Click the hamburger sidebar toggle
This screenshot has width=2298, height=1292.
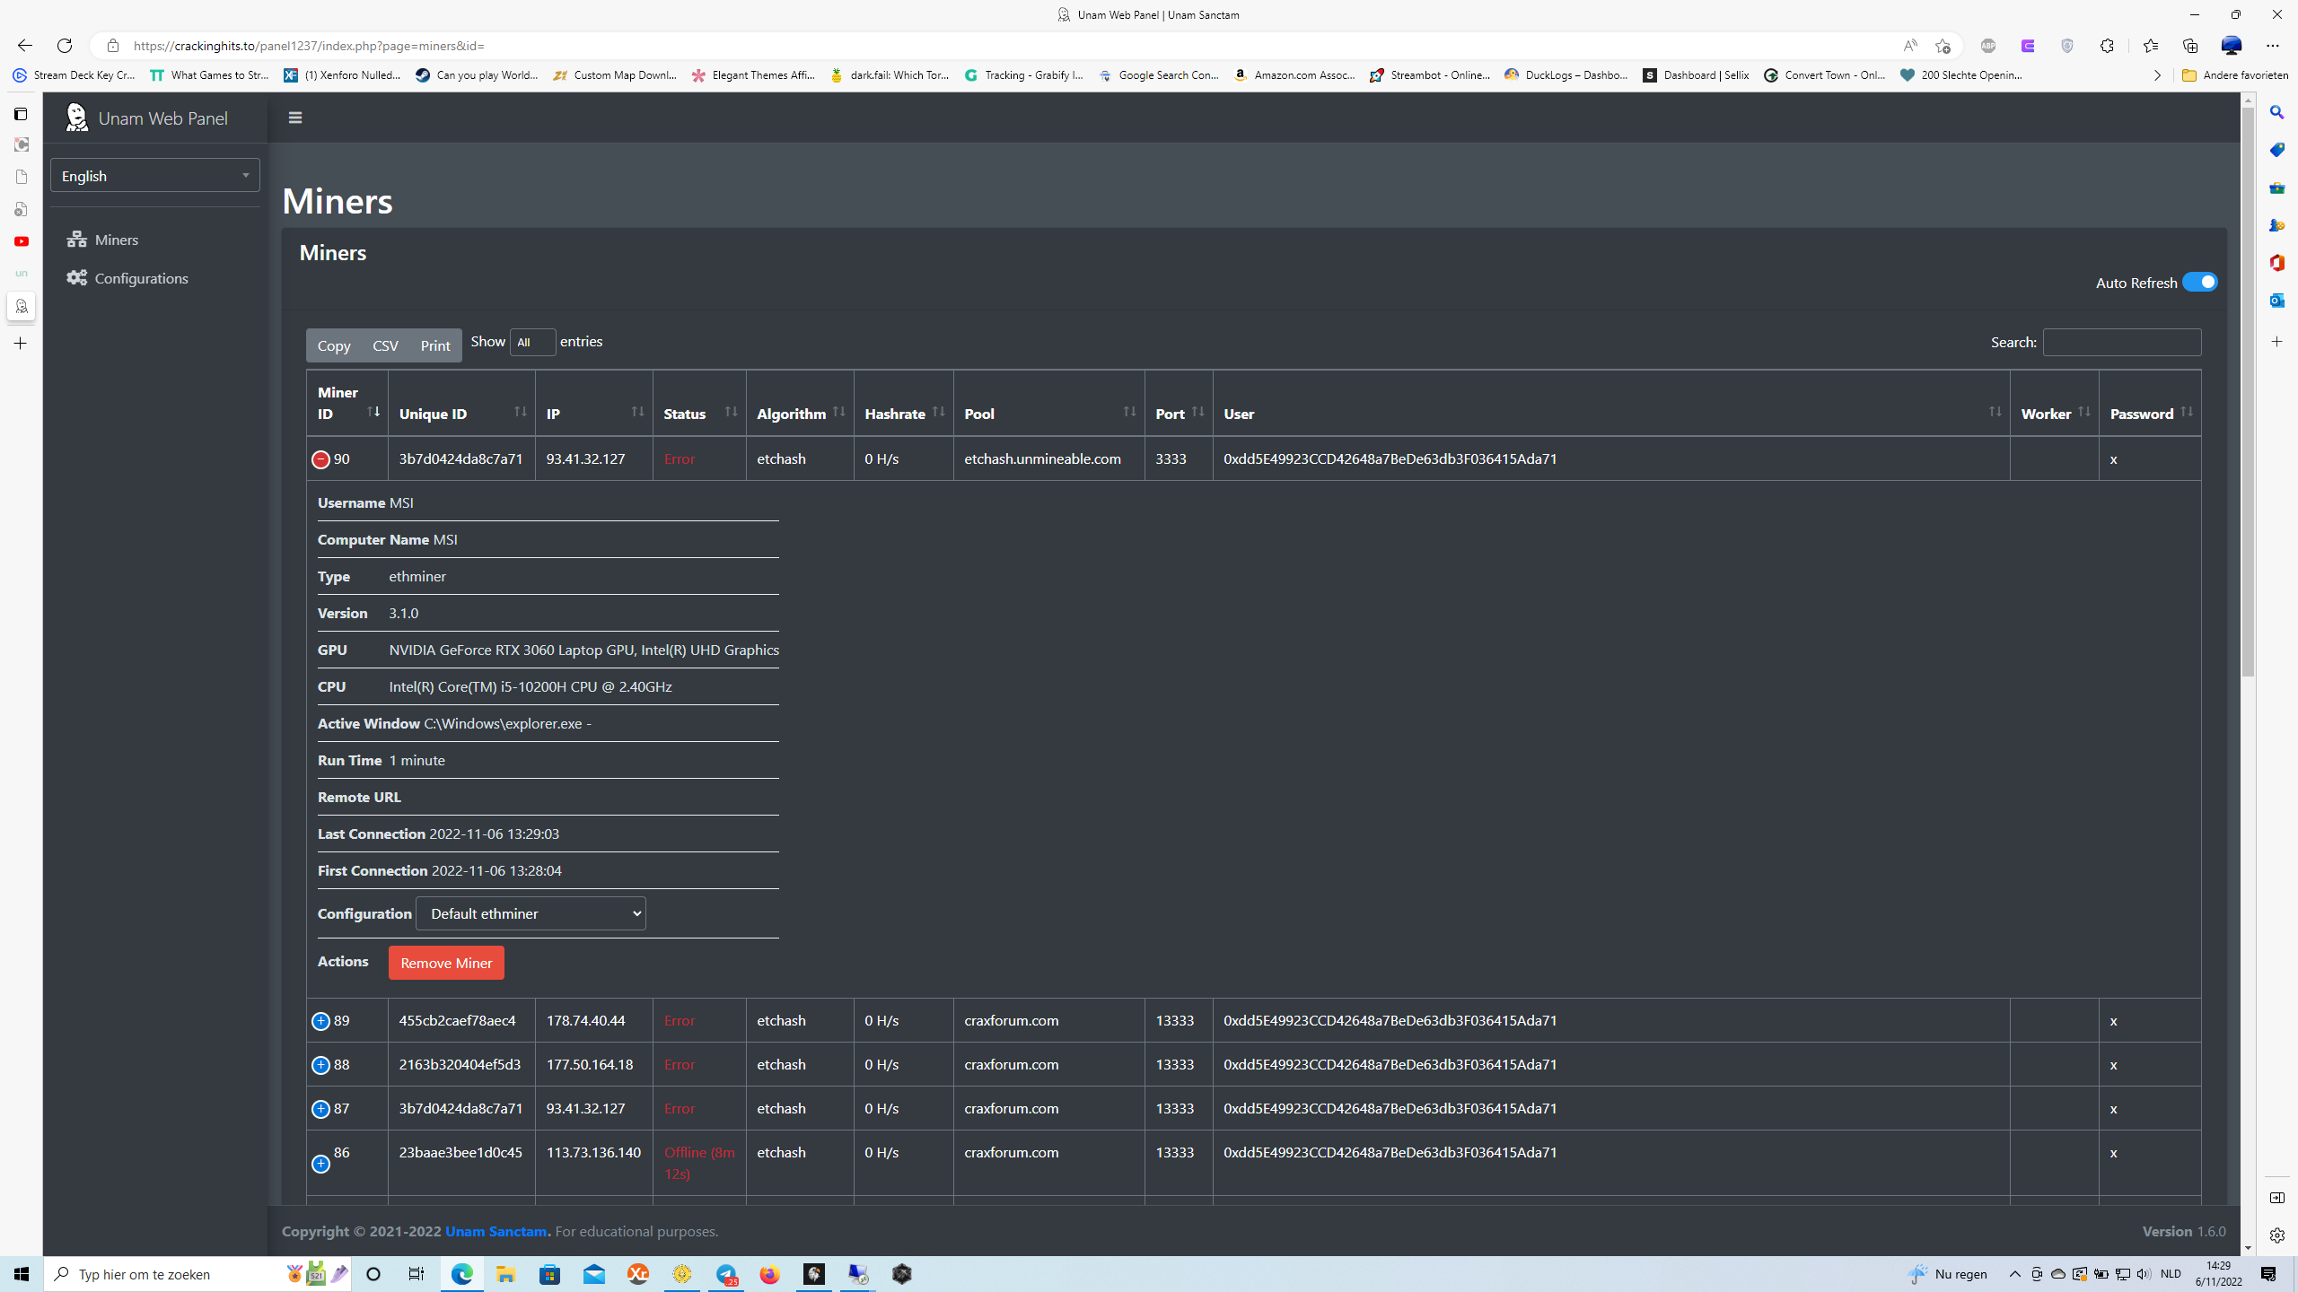(294, 118)
